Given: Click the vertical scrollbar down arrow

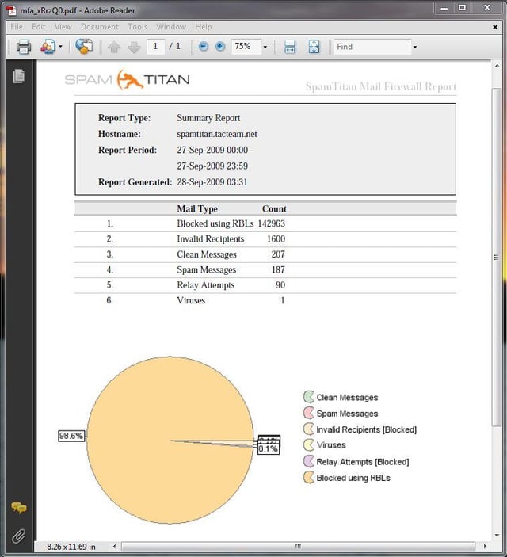Looking at the screenshot, I should click(x=497, y=536).
